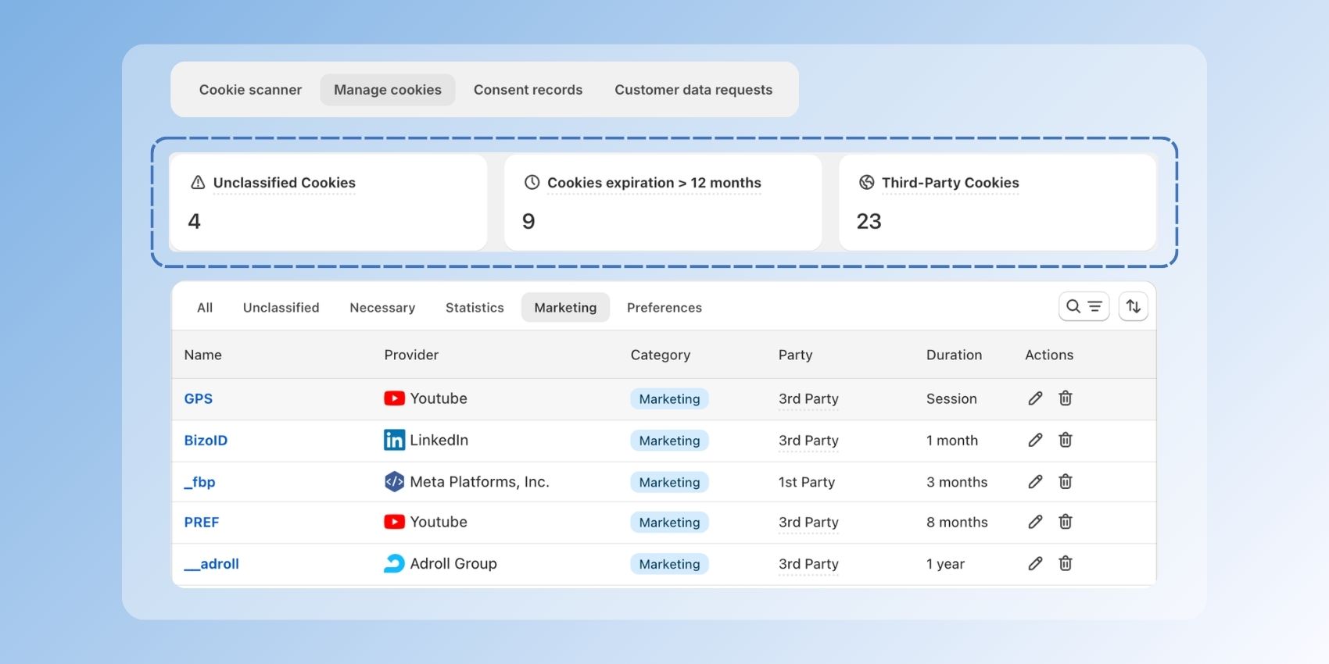The height and width of the screenshot is (664, 1329).
Task: Open the __adroll cookie link
Action: pos(211,563)
